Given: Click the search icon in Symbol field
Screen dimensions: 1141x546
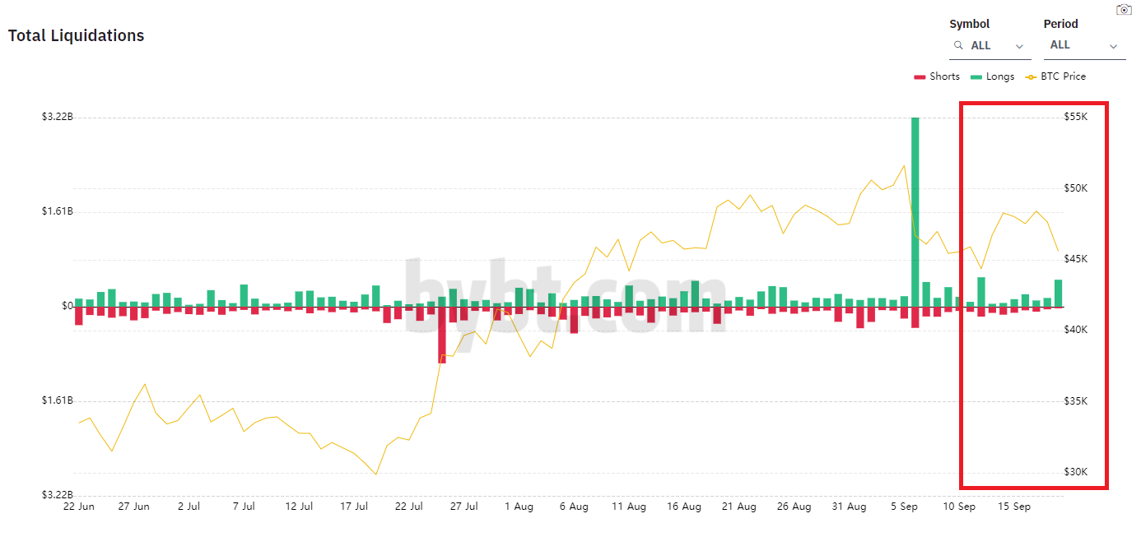Looking at the screenshot, I should [958, 45].
